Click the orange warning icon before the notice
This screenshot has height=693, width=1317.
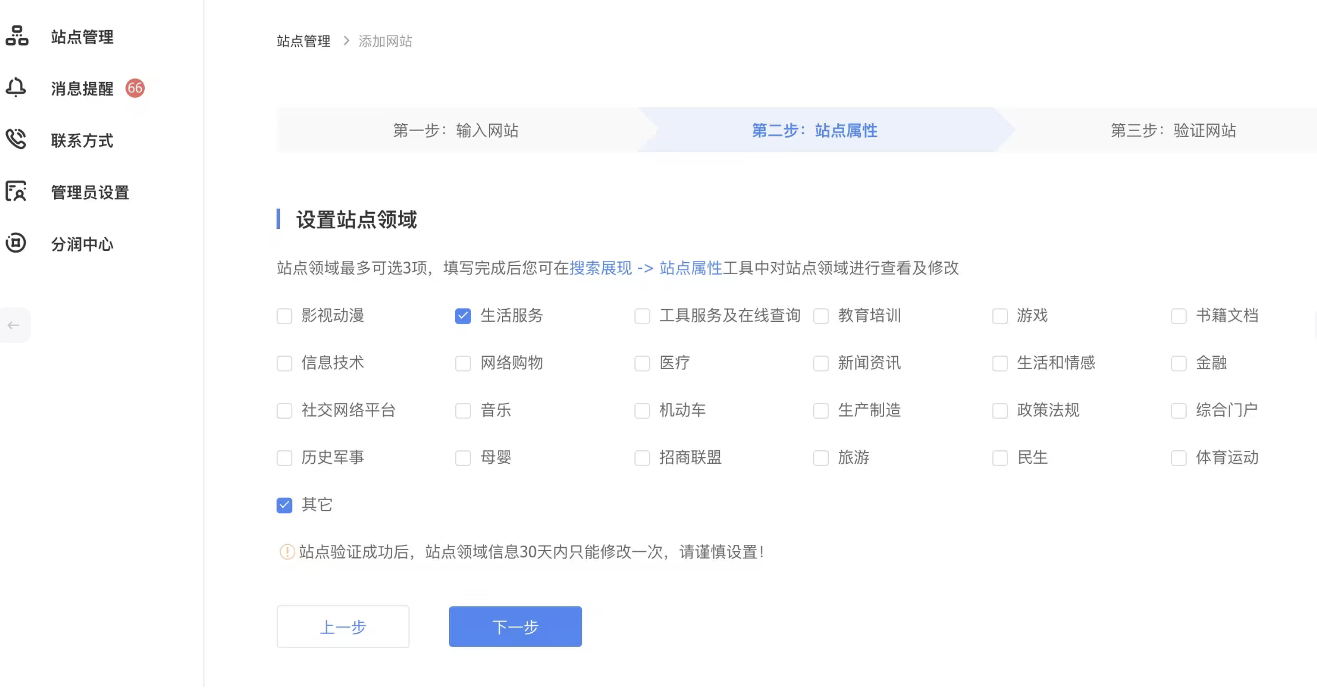pyautogui.click(x=288, y=551)
